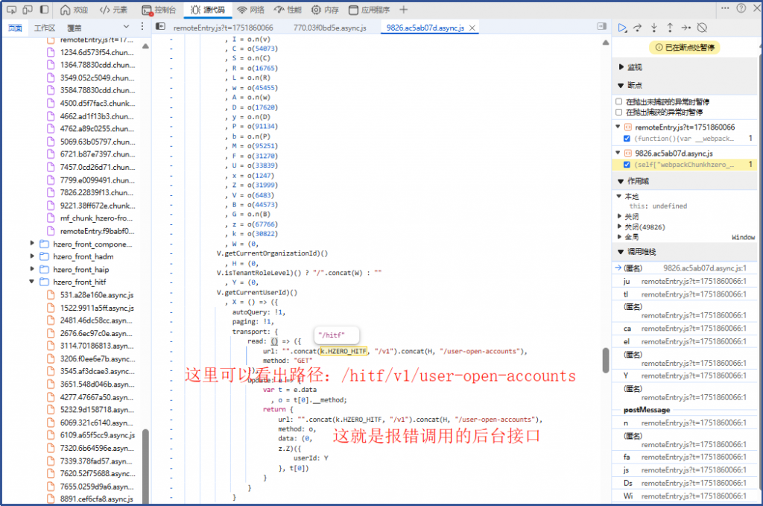Open the DevTools help question mark icon

[x=741, y=9]
